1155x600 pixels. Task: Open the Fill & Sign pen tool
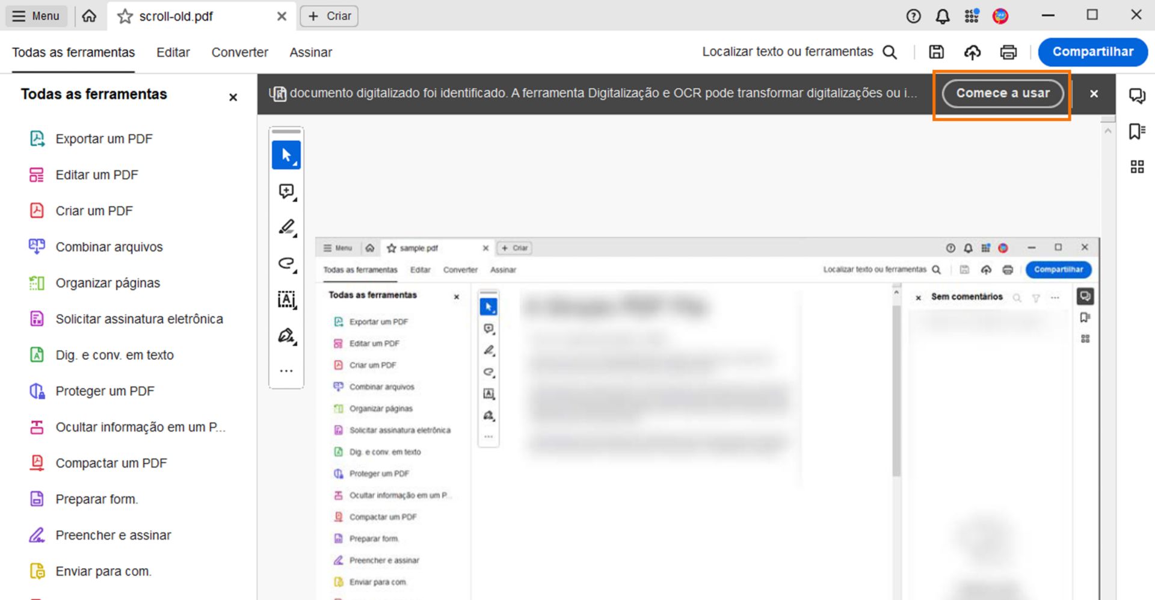(x=285, y=335)
